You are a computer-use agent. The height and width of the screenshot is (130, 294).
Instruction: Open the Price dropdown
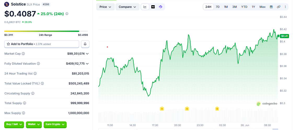tap(105, 7)
